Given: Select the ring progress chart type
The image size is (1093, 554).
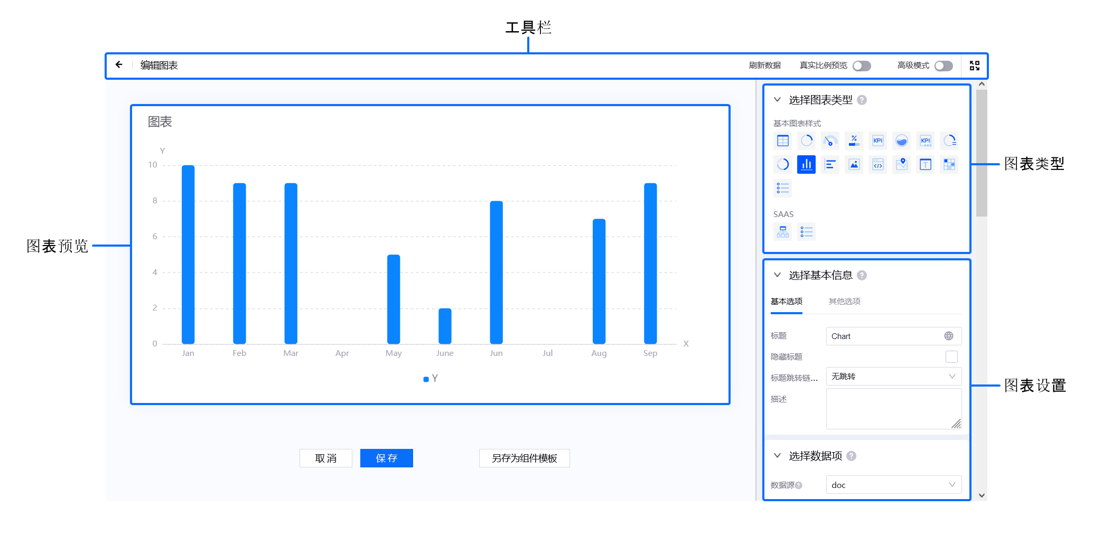Looking at the screenshot, I should point(807,140).
